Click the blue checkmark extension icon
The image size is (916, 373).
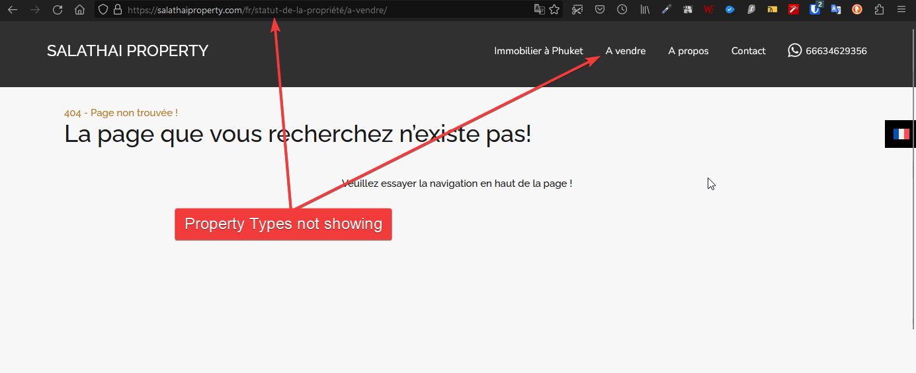[730, 10]
